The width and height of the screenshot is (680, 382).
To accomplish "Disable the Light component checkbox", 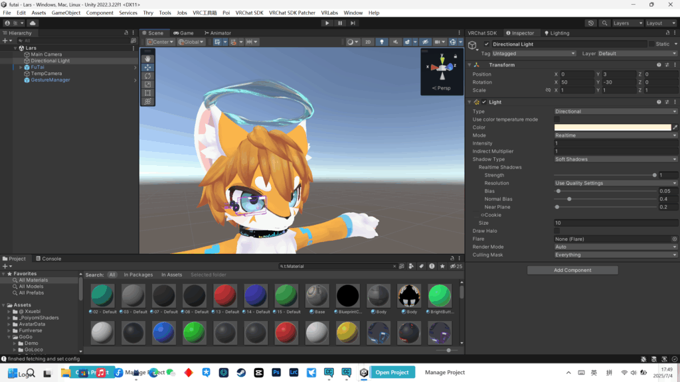I will point(484,102).
